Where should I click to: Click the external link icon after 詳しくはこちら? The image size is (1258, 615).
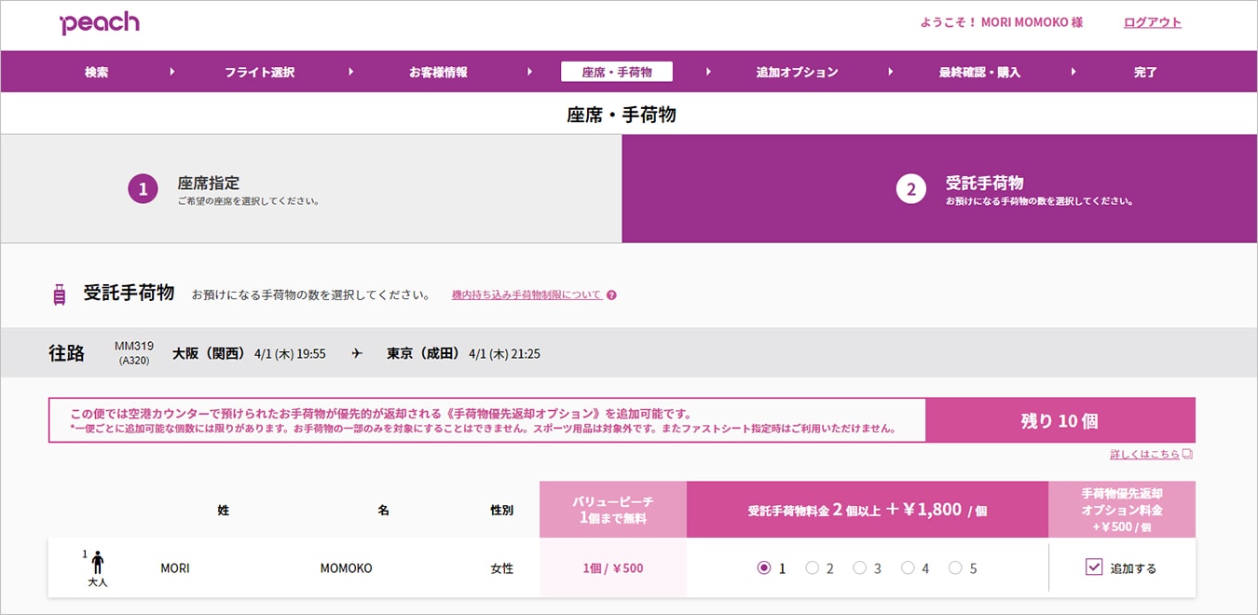(1187, 455)
